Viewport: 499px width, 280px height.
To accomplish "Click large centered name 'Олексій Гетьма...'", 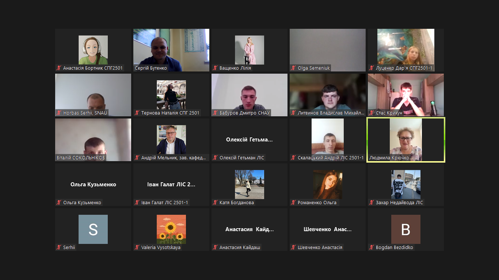I will pyautogui.click(x=249, y=140).
